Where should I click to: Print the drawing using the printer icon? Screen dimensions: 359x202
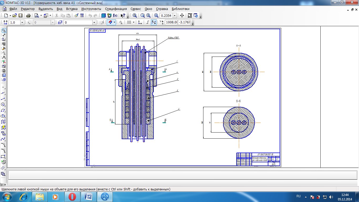pyautogui.click(x=28, y=16)
